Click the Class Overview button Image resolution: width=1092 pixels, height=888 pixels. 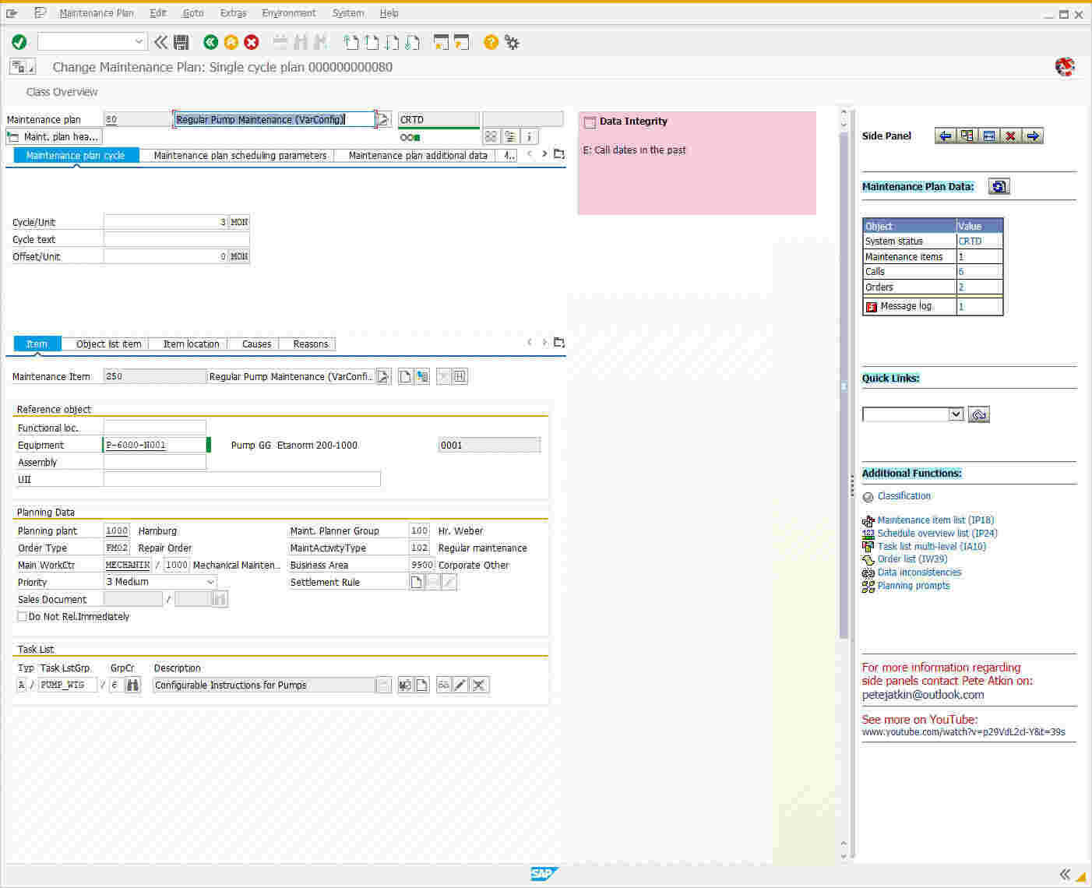click(62, 92)
